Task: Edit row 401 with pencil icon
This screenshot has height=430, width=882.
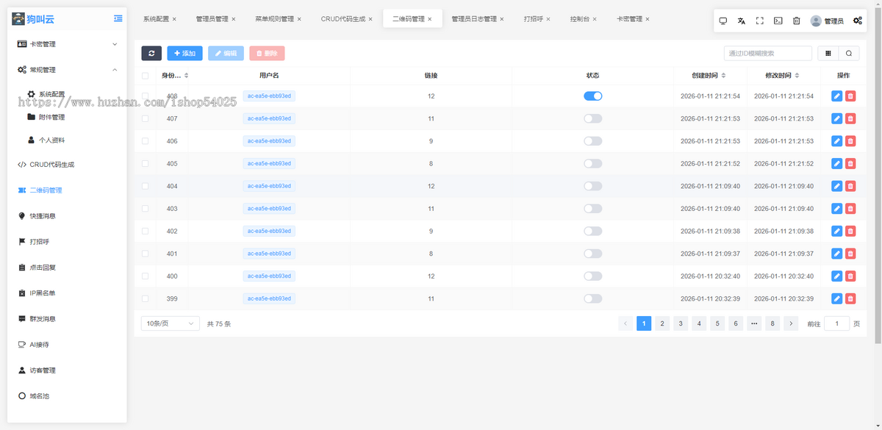Action: pyautogui.click(x=836, y=254)
